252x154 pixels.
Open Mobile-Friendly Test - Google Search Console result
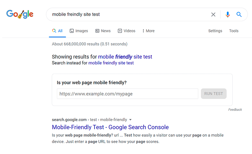(x=110, y=127)
